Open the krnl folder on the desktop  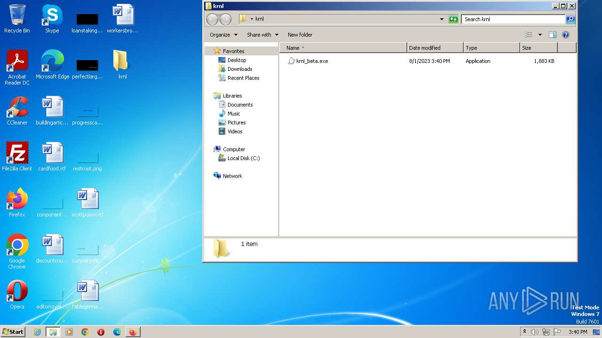122,64
